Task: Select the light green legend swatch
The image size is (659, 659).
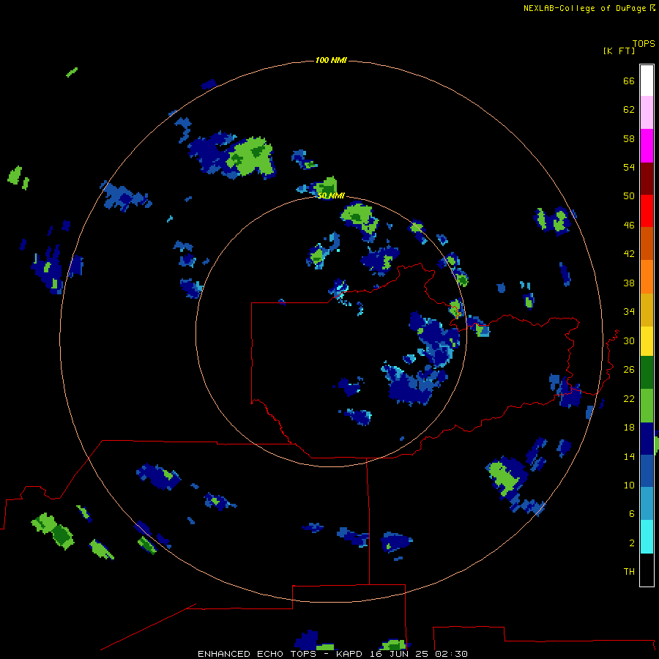Action: coord(647,406)
